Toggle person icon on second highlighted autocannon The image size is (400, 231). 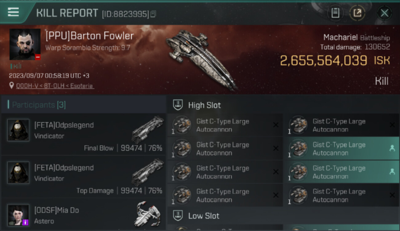[x=392, y=172]
